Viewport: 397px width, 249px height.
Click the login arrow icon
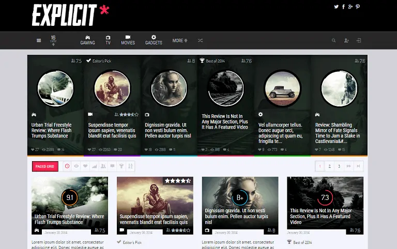pos(359,40)
